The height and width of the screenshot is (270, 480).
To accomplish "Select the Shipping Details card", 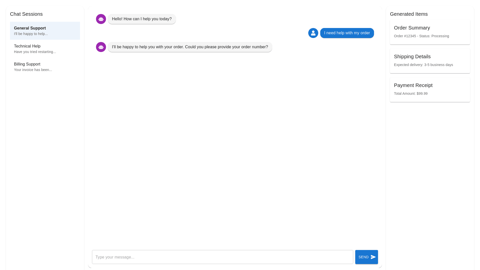I will [430, 61].
